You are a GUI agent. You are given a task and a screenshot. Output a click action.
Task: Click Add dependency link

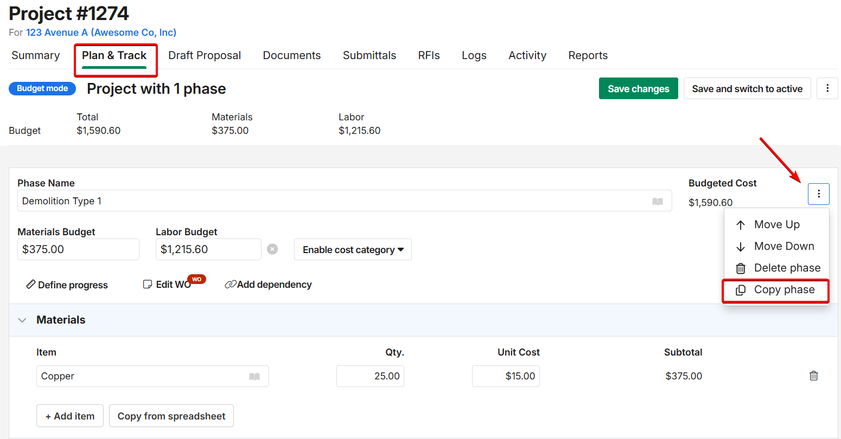coord(269,285)
